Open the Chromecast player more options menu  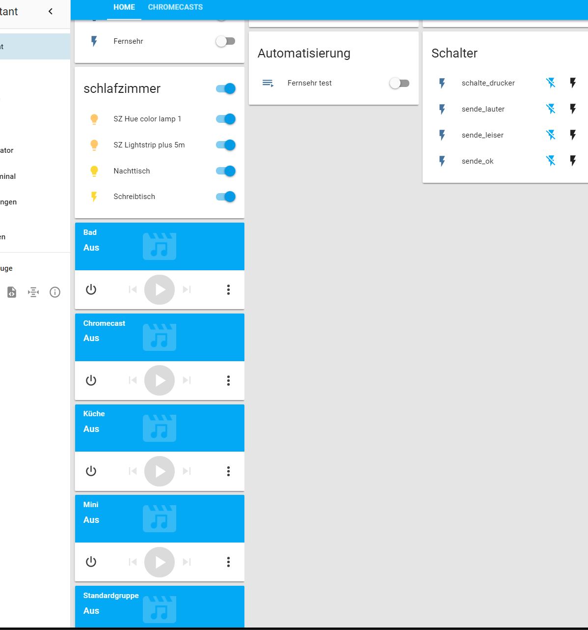point(228,380)
